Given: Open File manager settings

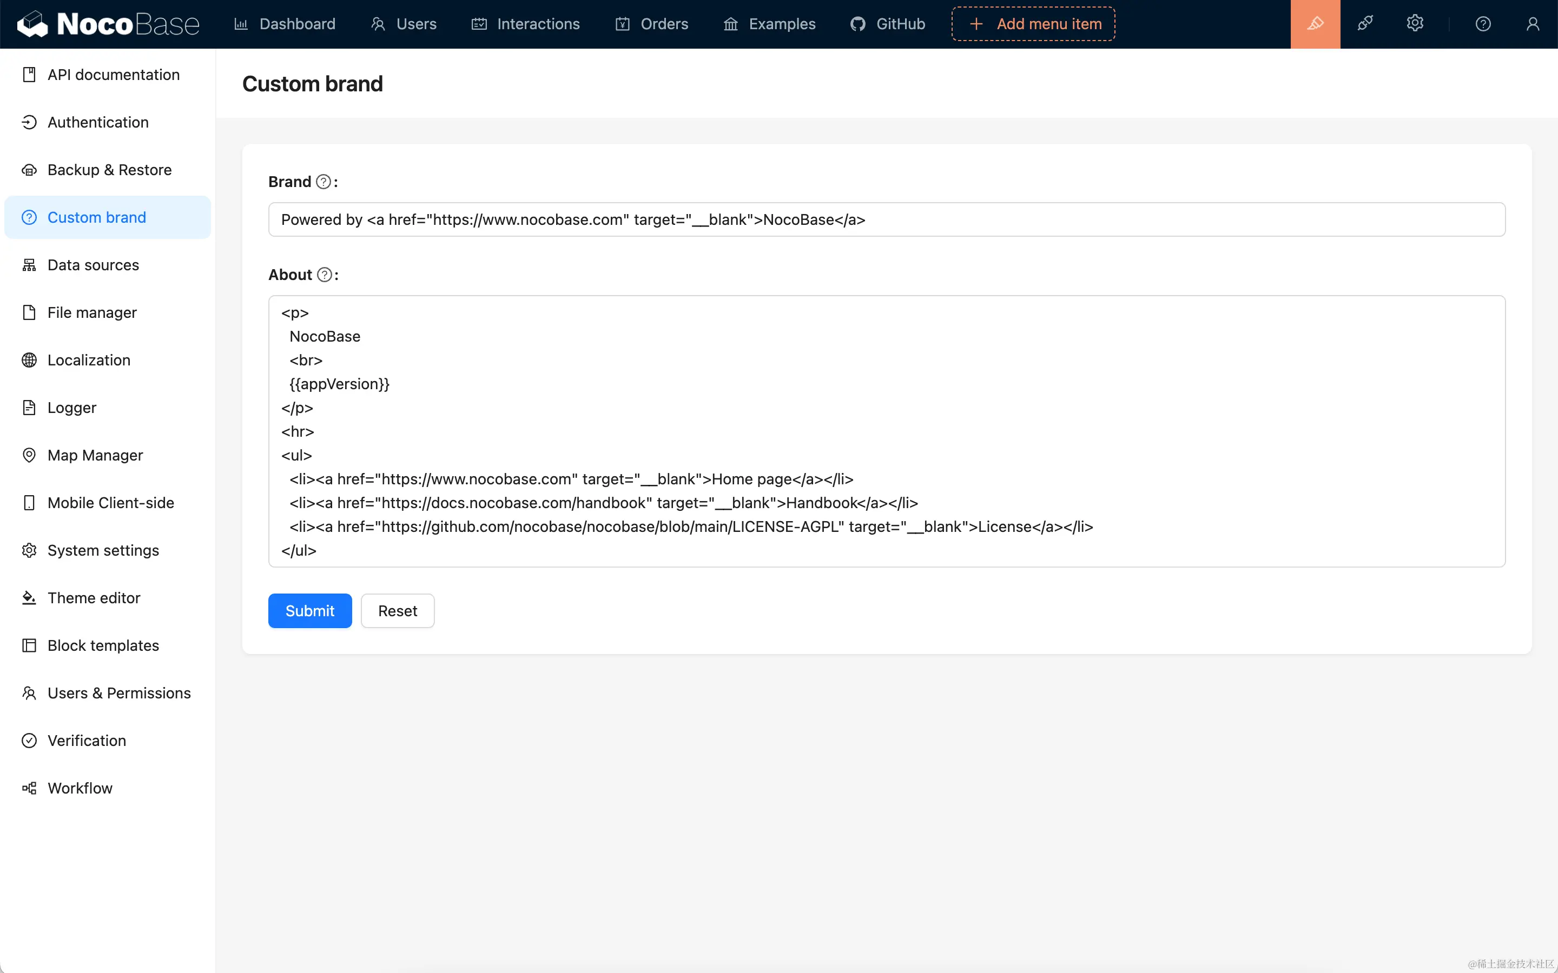Looking at the screenshot, I should 108,313.
